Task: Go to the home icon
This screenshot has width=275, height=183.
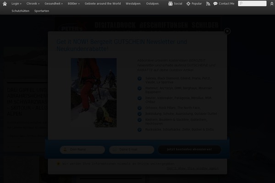Action: (x=5, y=4)
